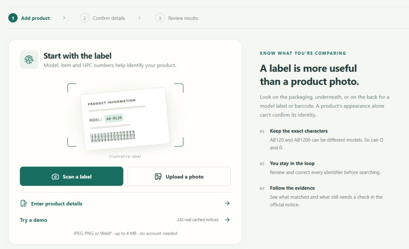The width and height of the screenshot is (409, 249).
Task: Click the AB120 and AB1200 explanation text
Action: 327,144
